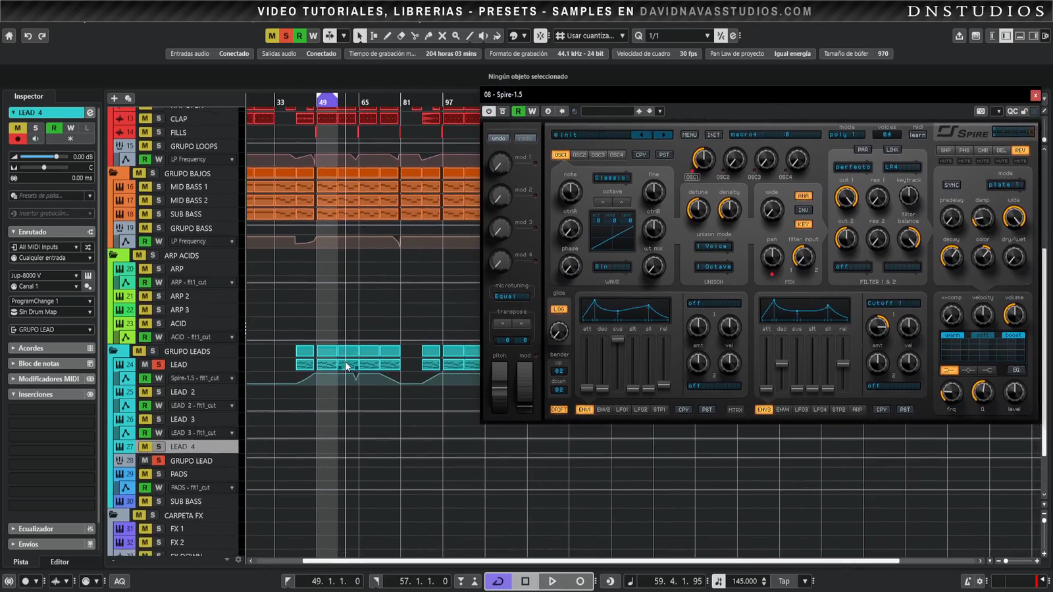This screenshot has width=1053, height=592.
Task: Toggle solo on the LEAD track
Action: tap(159, 364)
